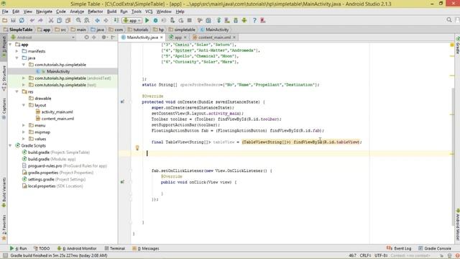Image resolution: width=460 pixels, height=259 pixels.
Task: Click the simpletable breadcrumb in navigation bar
Action: [x=182, y=29]
